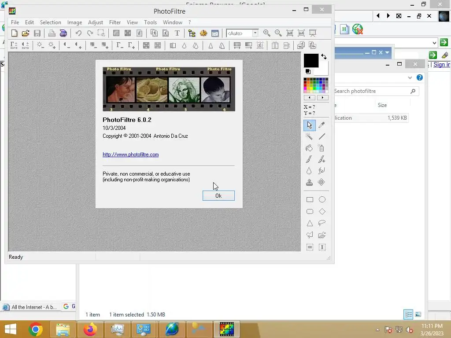Image resolution: width=451 pixels, height=338 pixels.
Task: Show hidden system tray icons arrow
Action: [x=377, y=330]
